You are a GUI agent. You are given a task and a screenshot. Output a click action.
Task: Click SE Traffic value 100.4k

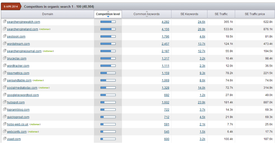point(228,139)
